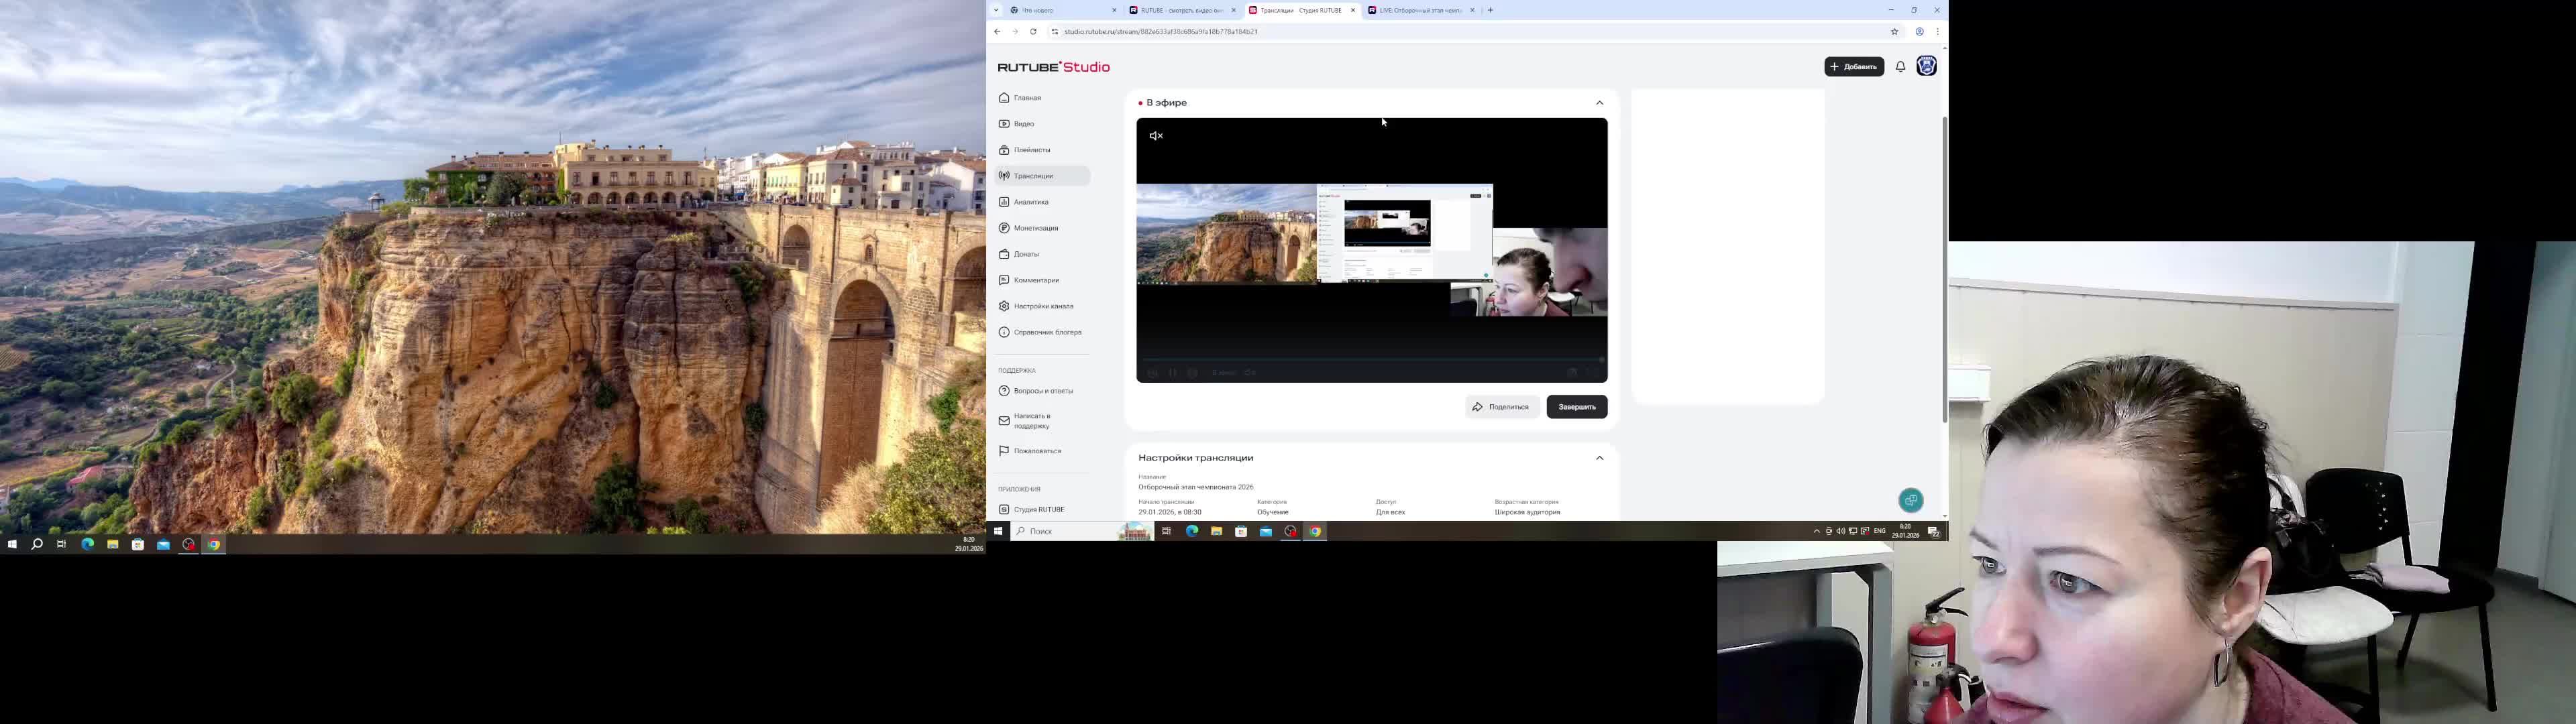Screen dimensions: 2576x724
Task: Open Донаты section
Action: [x=1026, y=254]
